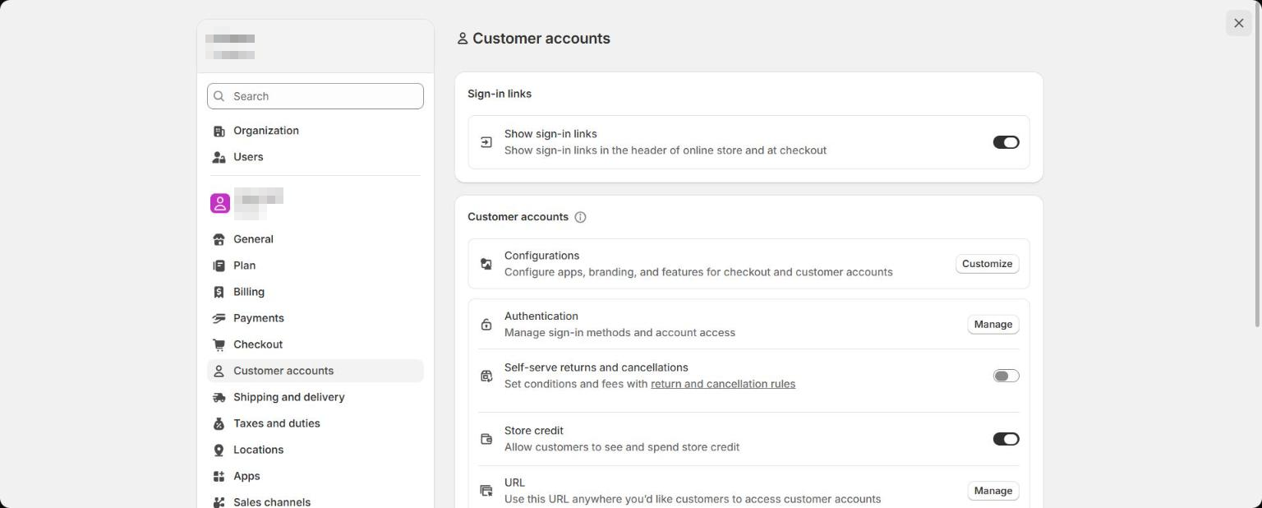Click the Billing dollar icon
The height and width of the screenshot is (508, 1262).
(219, 292)
